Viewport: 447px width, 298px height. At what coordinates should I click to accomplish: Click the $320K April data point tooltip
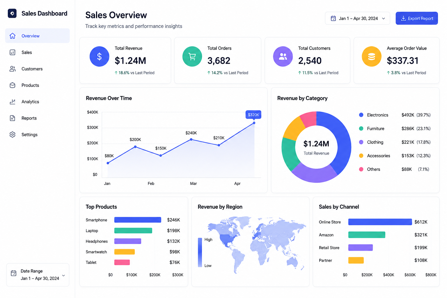click(253, 115)
